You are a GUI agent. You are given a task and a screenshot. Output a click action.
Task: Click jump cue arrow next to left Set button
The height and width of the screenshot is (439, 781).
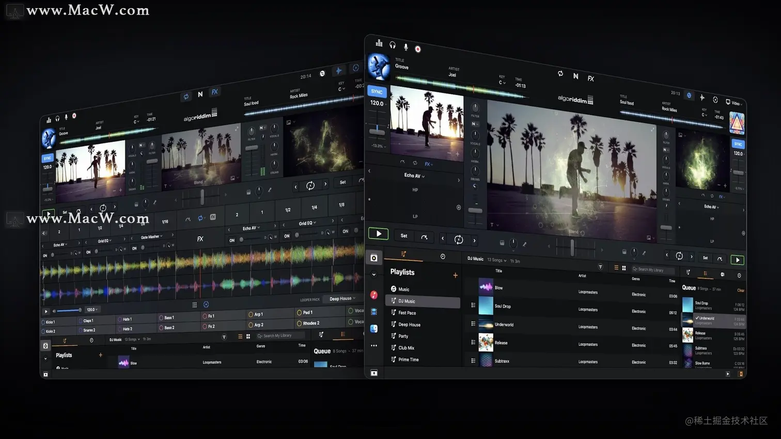point(424,237)
